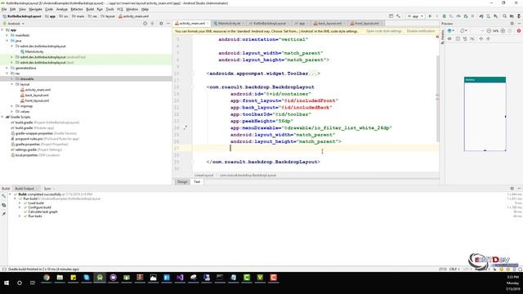523x294 pixels.
Task: Collapse the java folder in project tree
Action: pyautogui.click(x=7, y=41)
